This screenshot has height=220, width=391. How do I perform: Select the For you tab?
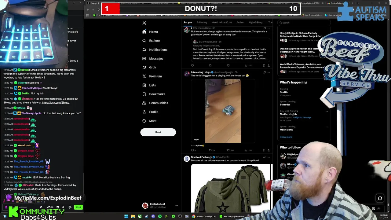[188, 22]
